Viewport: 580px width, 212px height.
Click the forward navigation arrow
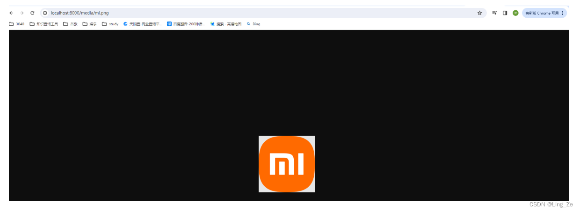click(x=22, y=13)
